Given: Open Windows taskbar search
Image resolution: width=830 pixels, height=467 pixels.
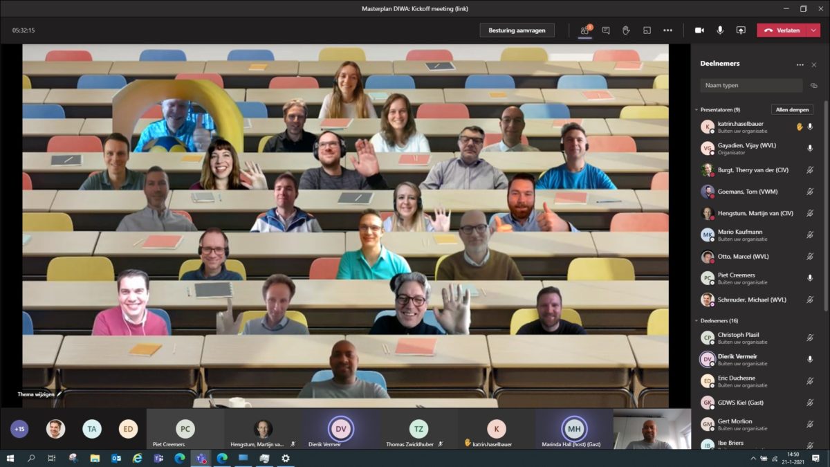Looking at the screenshot, I should (x=31, y=458).
